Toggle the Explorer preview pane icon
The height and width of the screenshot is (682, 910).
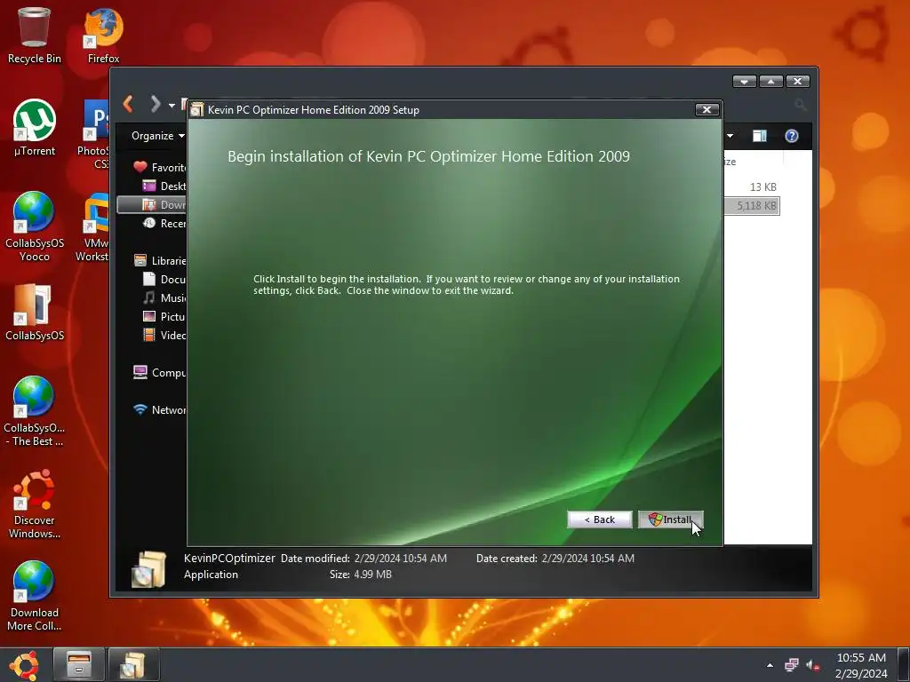760,136
